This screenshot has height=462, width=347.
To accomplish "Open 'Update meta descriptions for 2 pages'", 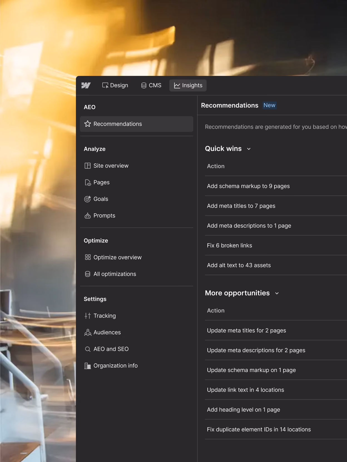I will (276, 350).
